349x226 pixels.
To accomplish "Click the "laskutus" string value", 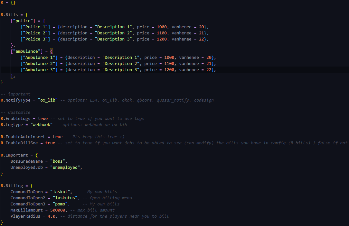I will (x=65, y=198).
